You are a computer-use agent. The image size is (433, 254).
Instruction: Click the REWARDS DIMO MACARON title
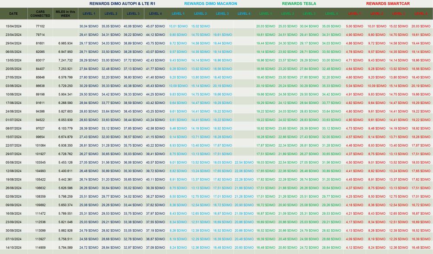(211, 4)
